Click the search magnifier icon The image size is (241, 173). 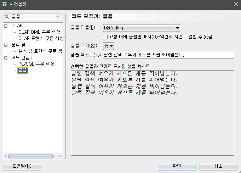(7, 17)
